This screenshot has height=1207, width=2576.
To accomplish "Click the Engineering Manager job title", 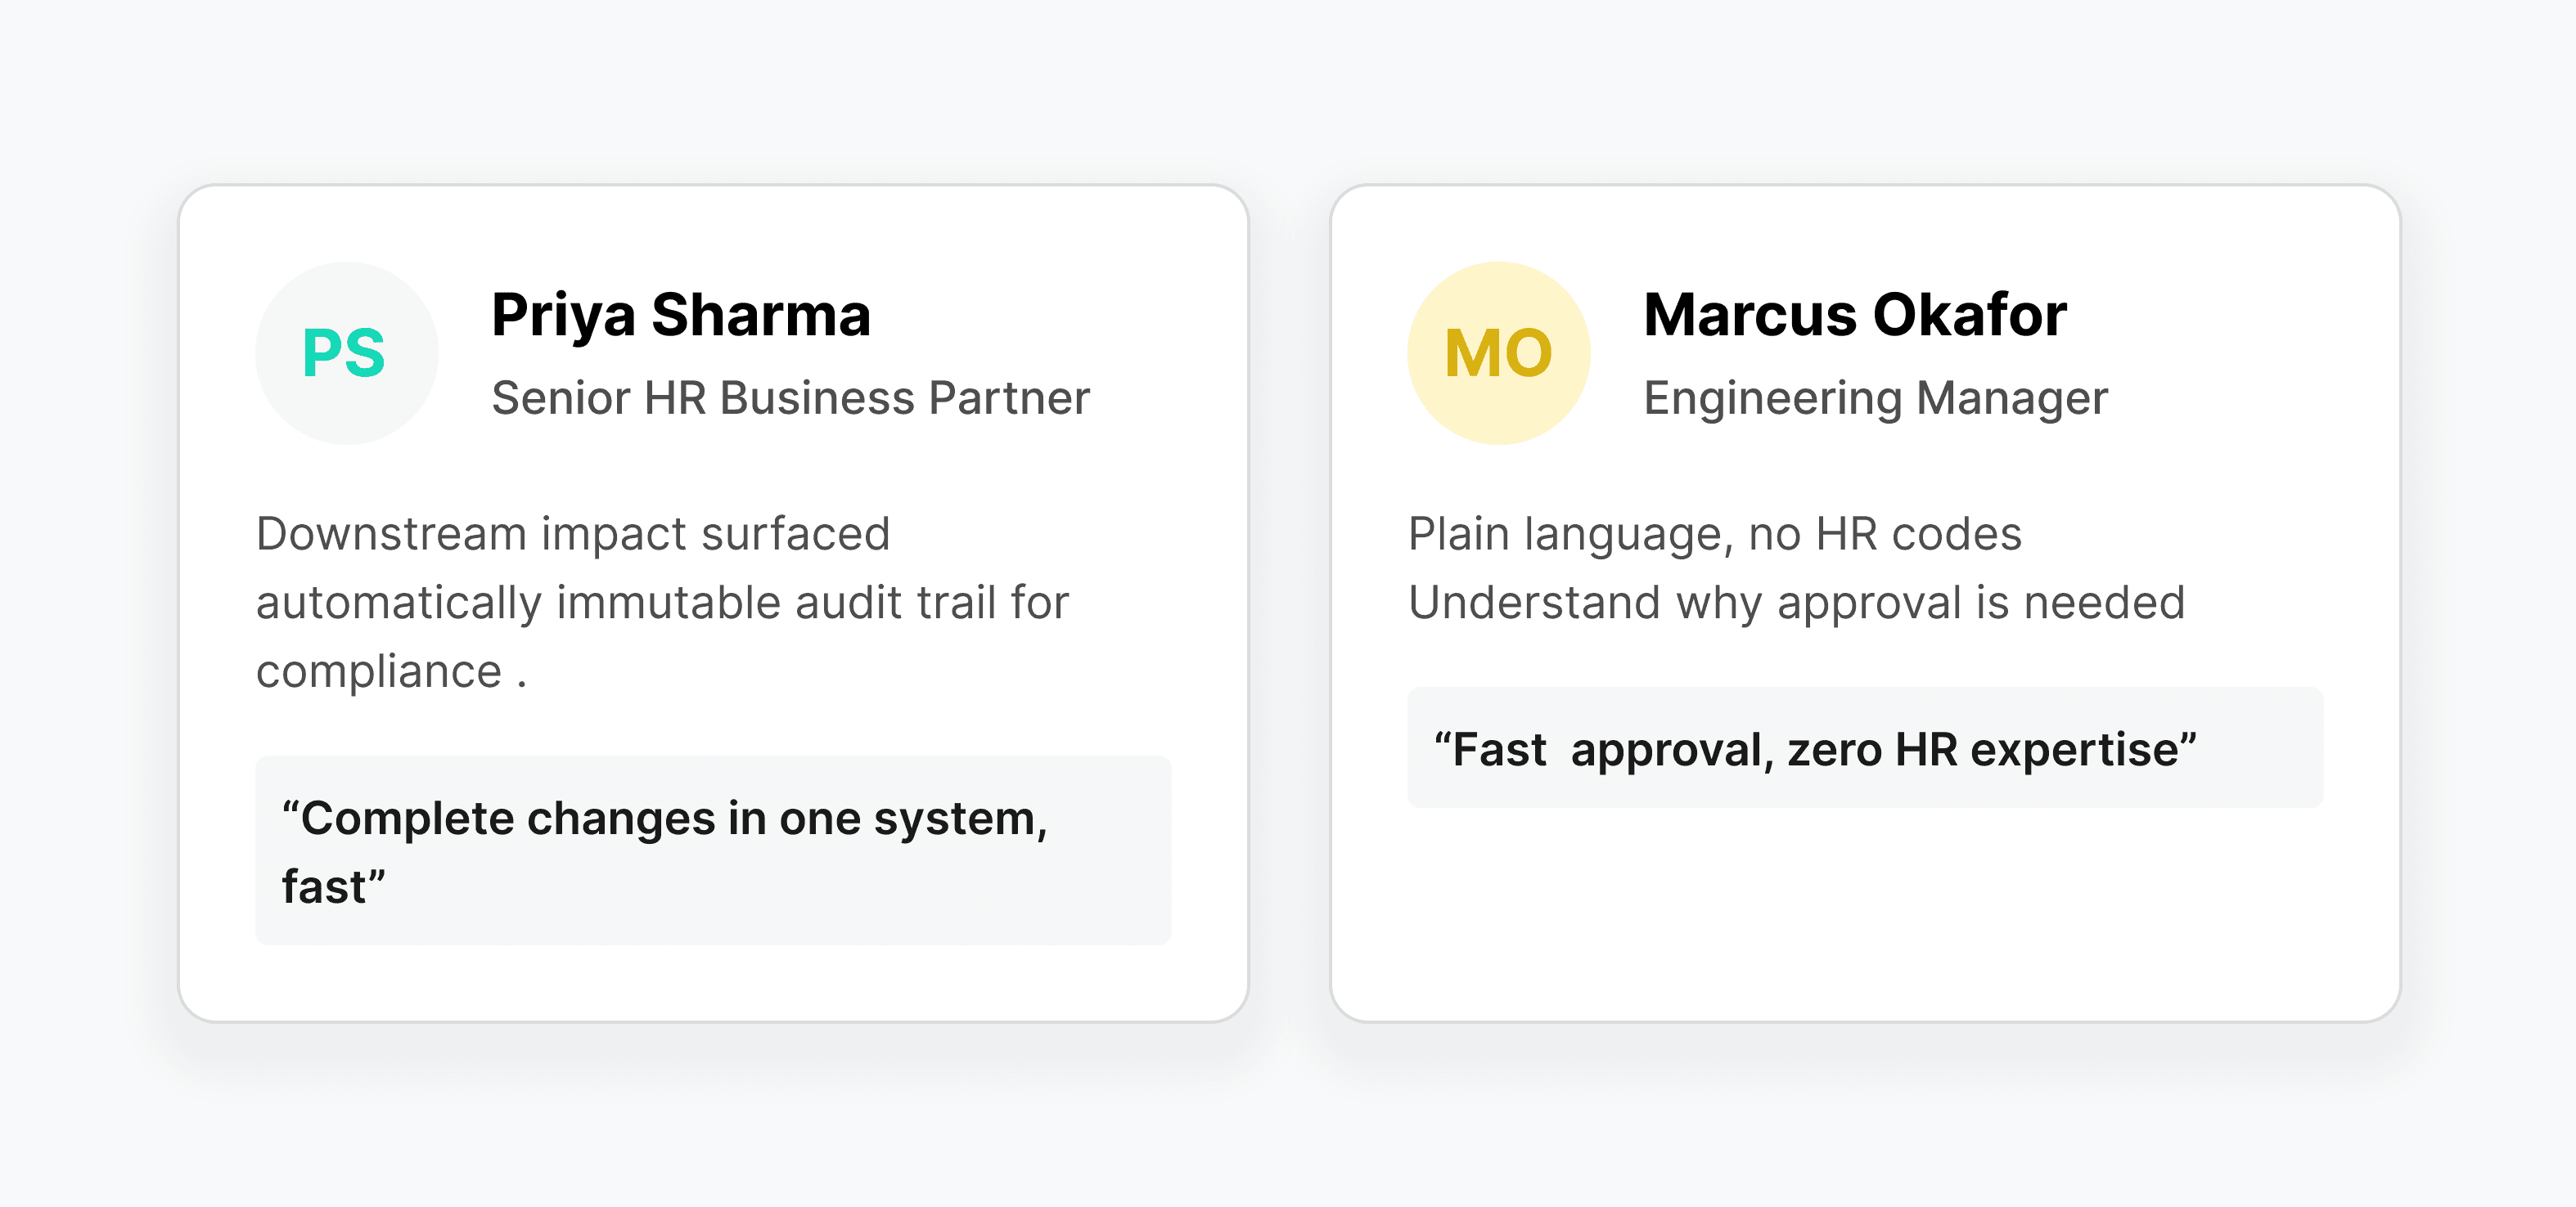I will 1875,397.
